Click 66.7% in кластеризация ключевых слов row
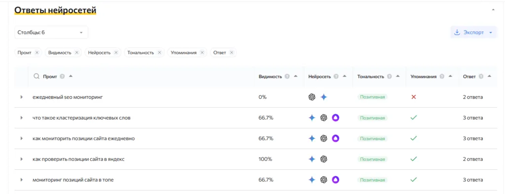Screen dimensions: 505x194 [266, 118]
